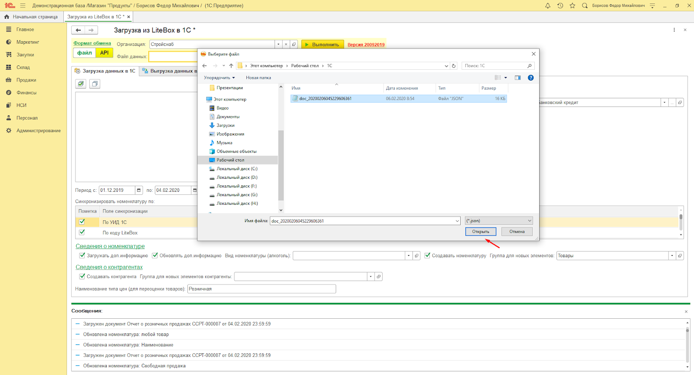
Task: Open Склад section in sidebar
Action: pyautogui.click(x=23, y=67)
